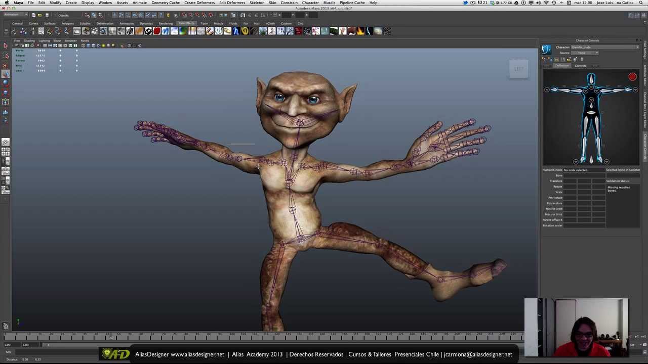Select the PaintEffects shelf tab

[x=186, y=23]
